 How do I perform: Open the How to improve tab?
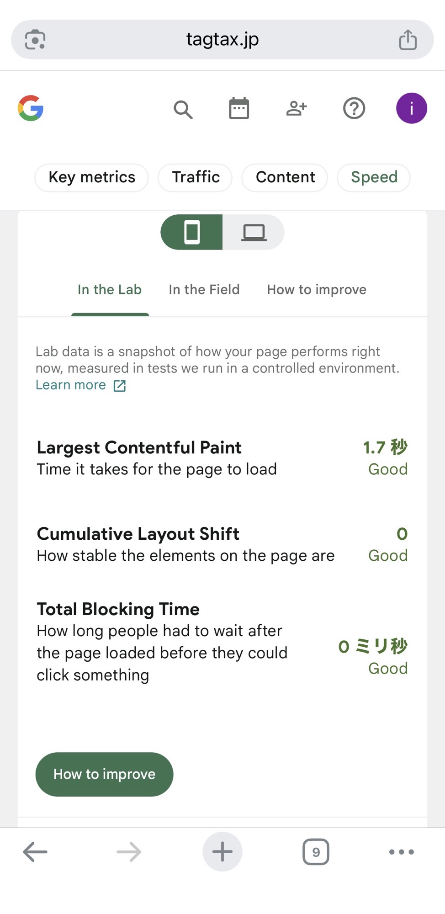pyautogui.click(x=317, y=290)
